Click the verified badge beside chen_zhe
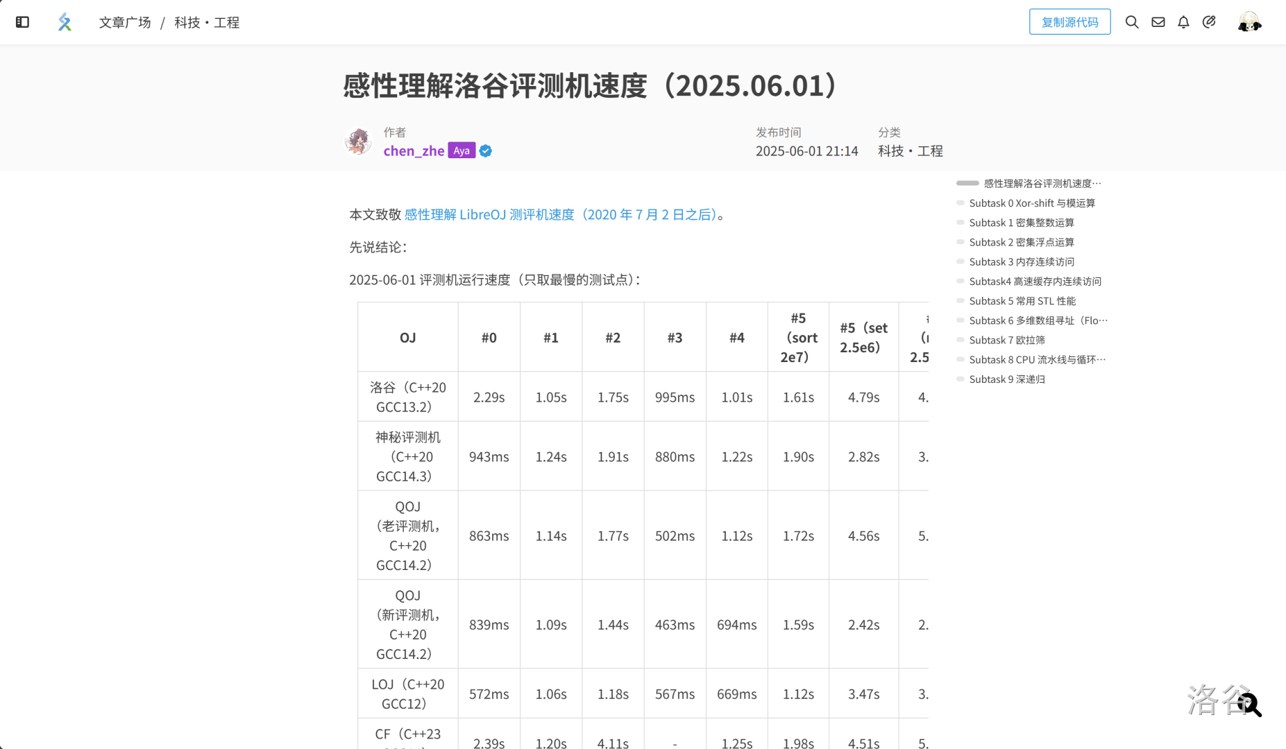 [x=486, y=151]
